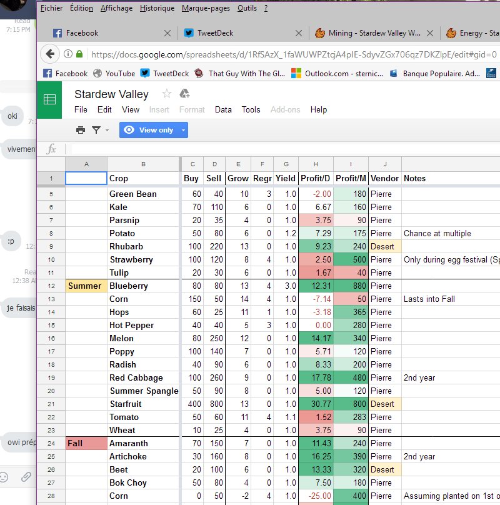The width and height of the screenshot is (500, 505).
Task: Click the add to Drive icon
Action: coord(184,94)
